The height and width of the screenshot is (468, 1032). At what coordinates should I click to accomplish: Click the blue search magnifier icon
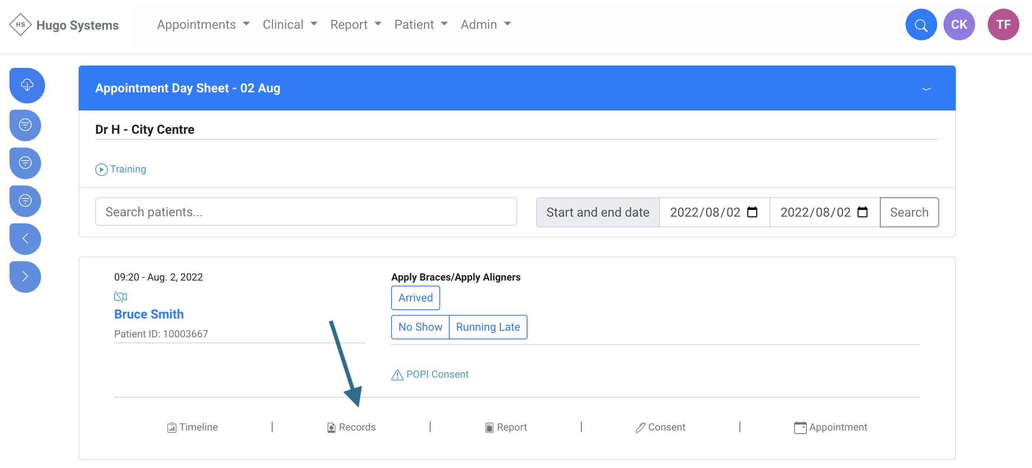pos(921,25)
